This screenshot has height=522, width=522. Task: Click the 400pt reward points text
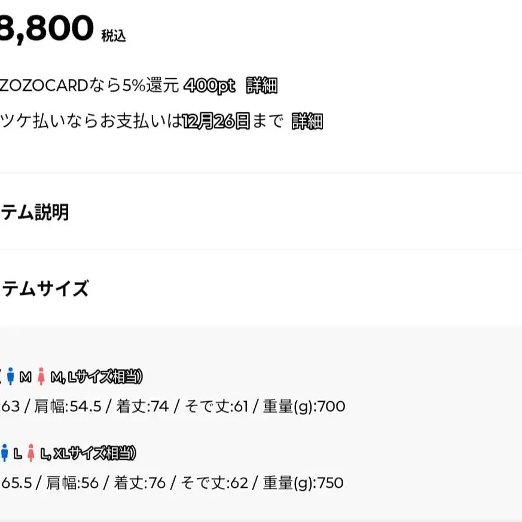(x=210, y=86)
